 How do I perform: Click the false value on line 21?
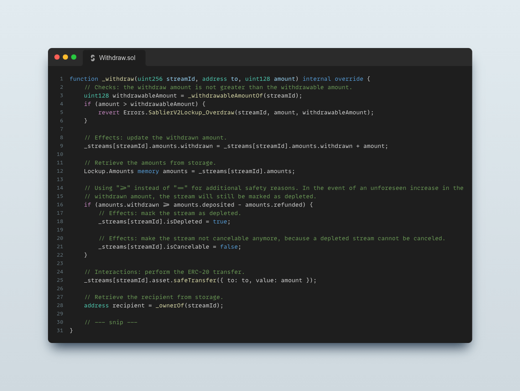coord(229,247)
